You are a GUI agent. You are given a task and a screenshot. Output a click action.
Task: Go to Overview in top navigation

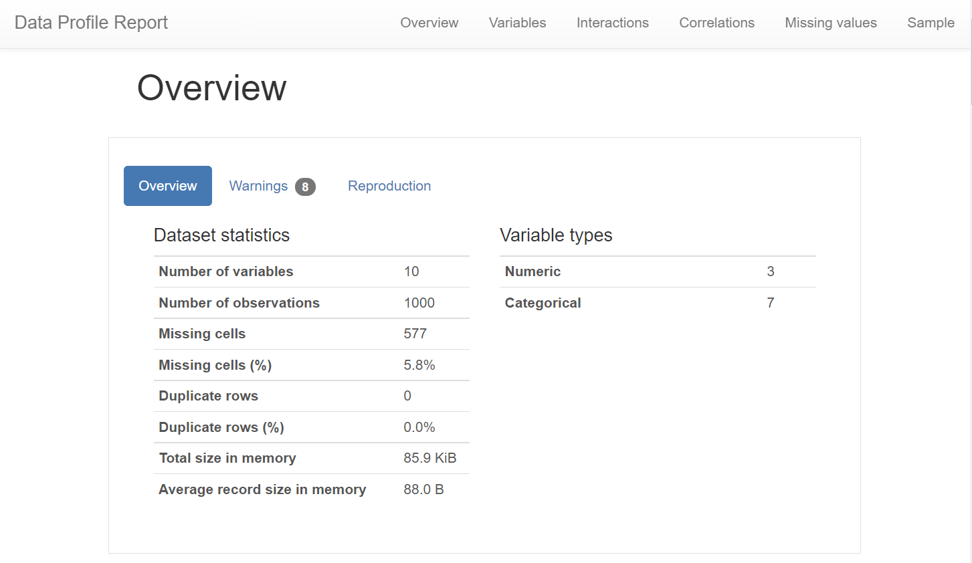point(429,23)
